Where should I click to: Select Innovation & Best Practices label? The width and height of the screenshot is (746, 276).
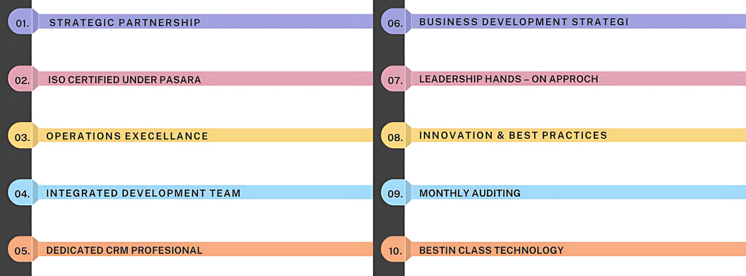click(x=513, y=135)
